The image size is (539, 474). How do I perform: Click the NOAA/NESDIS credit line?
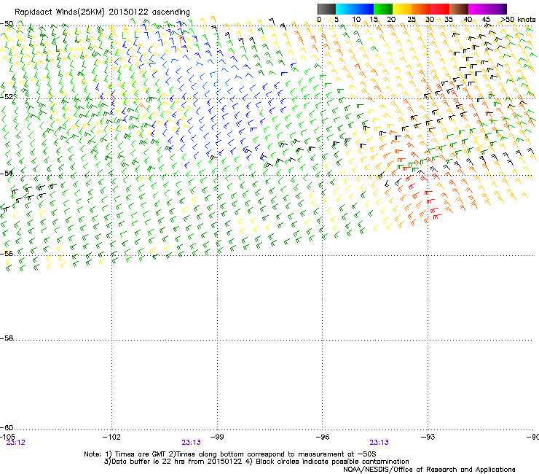point(429,470)
